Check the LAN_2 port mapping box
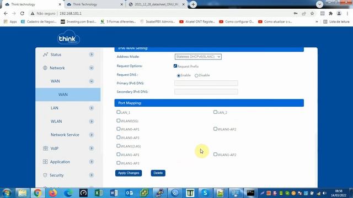The height and width of the screenshot is (198, 353). (x=215, y=112)
